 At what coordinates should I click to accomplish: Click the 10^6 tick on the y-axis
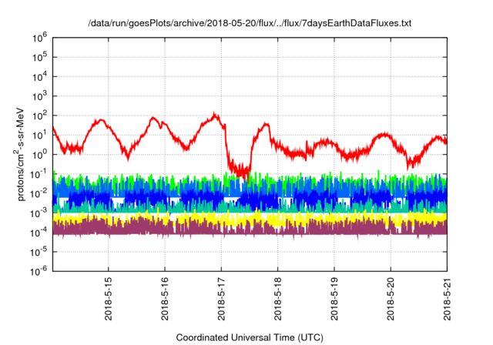pos(40,37)
